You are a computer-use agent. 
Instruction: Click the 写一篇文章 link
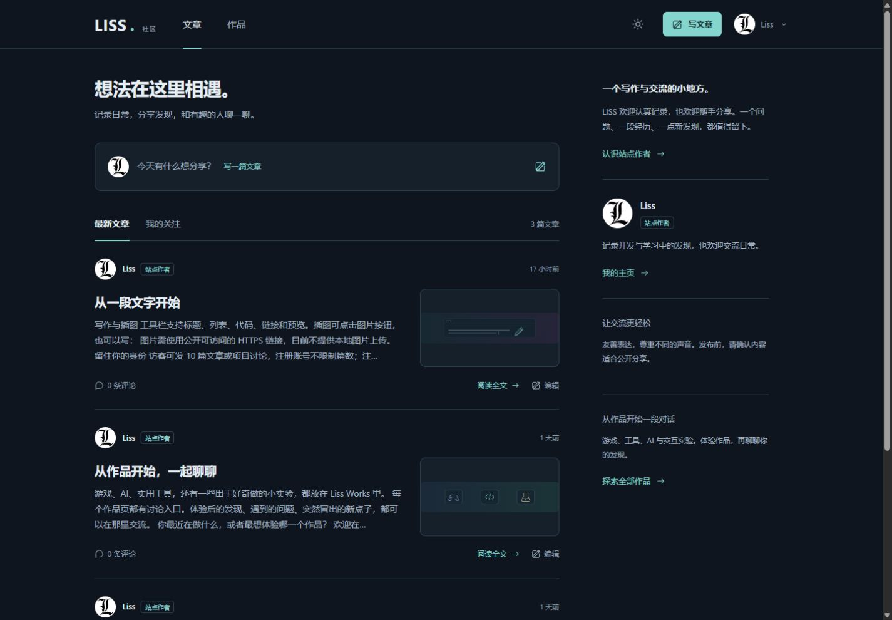(x=242, y=167)
